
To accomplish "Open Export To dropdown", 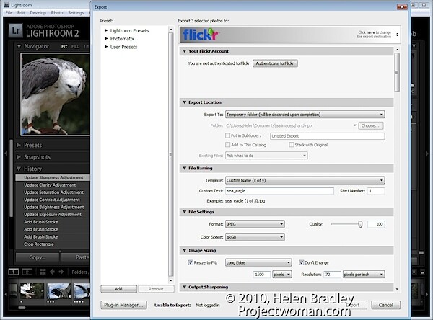I will point(305,114).
